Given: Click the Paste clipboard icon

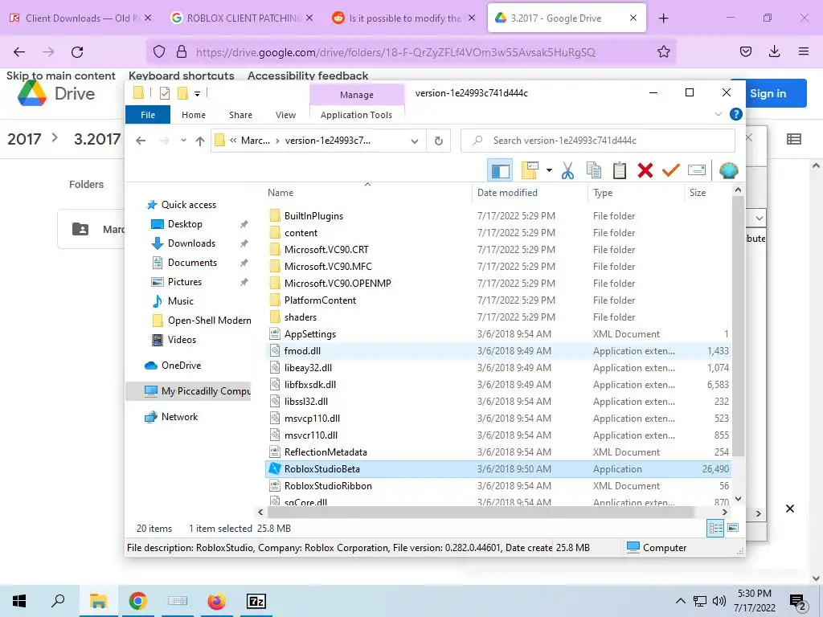Looking at the screenshot, I should pos(620,170).
